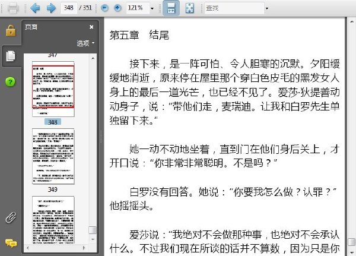Open the search options dropdown arrow
Viewport: 356px width, 256px height.
(x=267, y=8)
